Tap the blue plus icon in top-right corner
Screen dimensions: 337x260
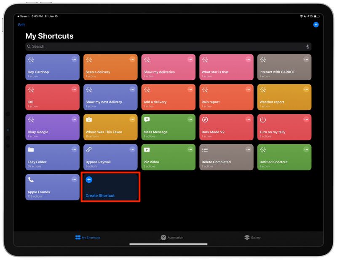pyautogui.click(x=316, y=25)
